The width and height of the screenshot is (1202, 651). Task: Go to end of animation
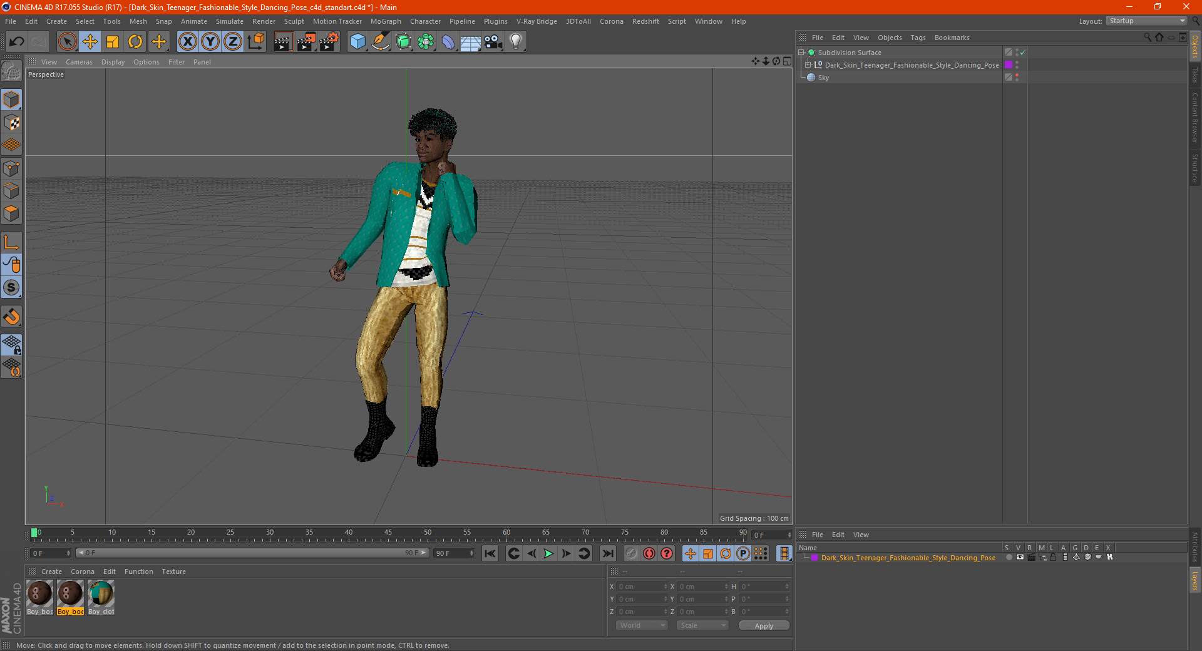point(607,553)
